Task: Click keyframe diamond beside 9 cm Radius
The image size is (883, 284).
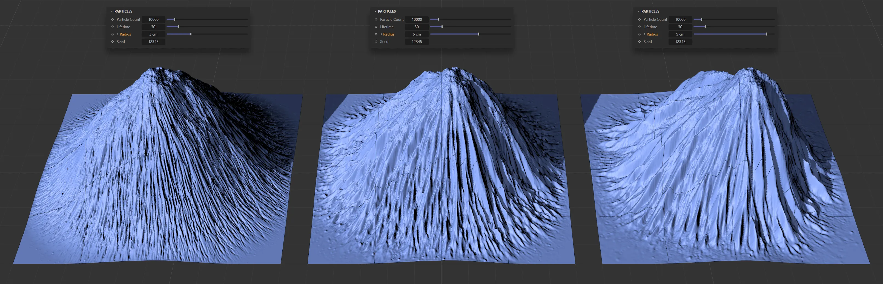Action: coord(639,34)
